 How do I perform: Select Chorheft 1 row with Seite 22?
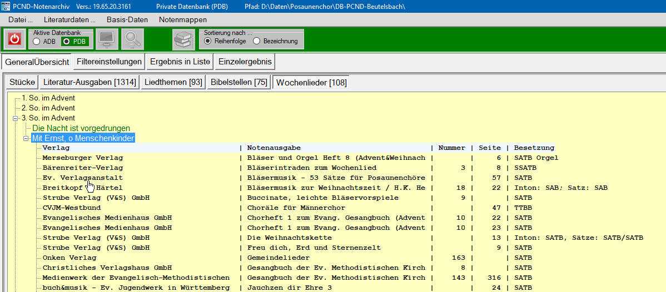click(x=287, y=218)
